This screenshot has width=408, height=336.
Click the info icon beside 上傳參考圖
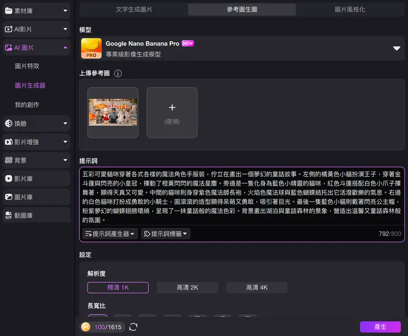tap(118, 73)
